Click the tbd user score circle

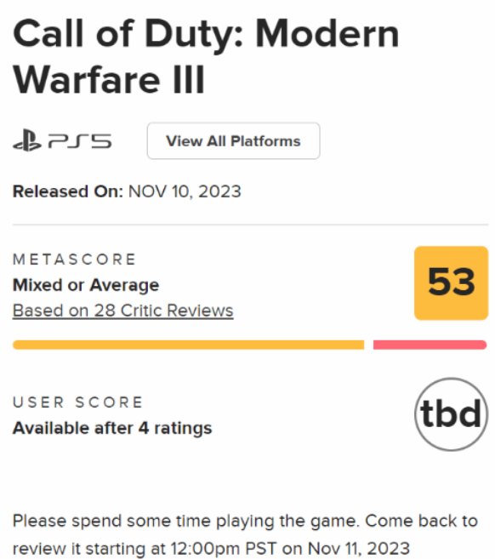pos(451,414)
